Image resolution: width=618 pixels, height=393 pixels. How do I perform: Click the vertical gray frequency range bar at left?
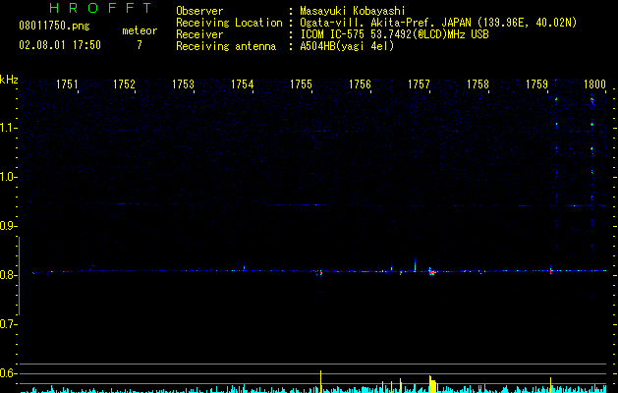click(19, 276)
